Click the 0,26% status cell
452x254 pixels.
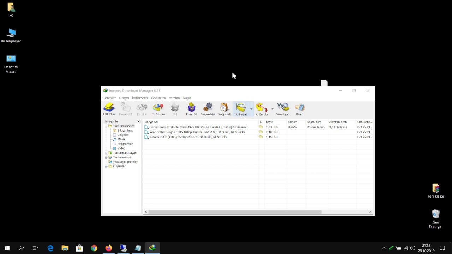click(x=292, y=127)
